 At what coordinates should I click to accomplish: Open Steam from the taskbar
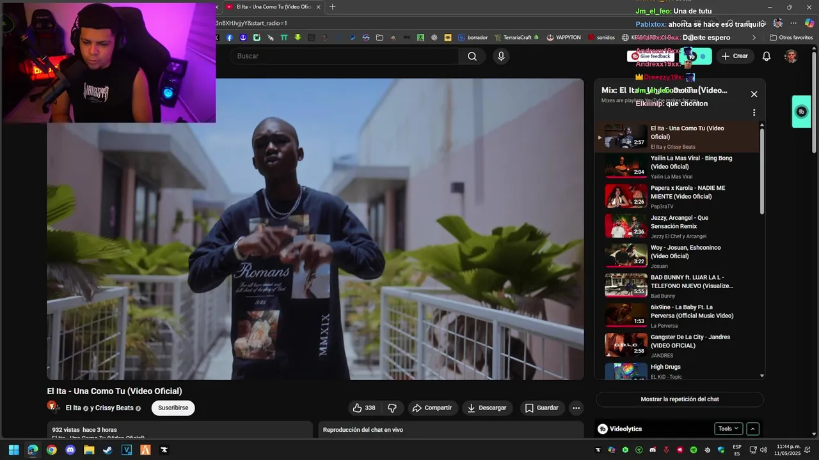(107, 450)
